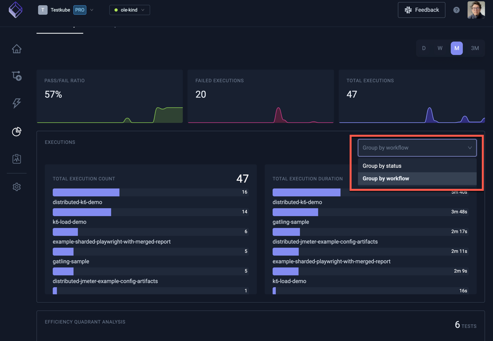
Task: Click gatling-sample duration bar showing 3m 48s
Action: pos(371,212)
